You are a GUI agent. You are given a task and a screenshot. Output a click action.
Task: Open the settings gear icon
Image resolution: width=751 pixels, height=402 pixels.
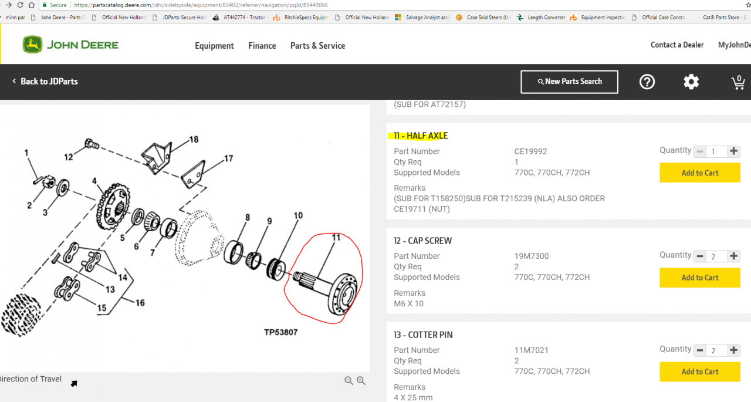691,82
